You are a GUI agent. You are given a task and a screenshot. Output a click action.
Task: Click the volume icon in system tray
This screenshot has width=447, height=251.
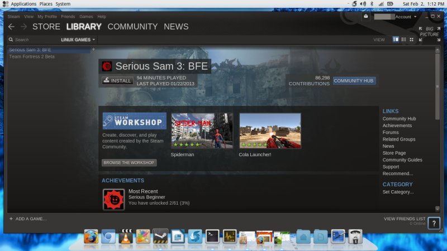(363, 4)
